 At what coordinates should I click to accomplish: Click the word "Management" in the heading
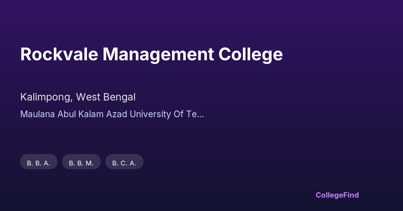click(x=158, y=54)
